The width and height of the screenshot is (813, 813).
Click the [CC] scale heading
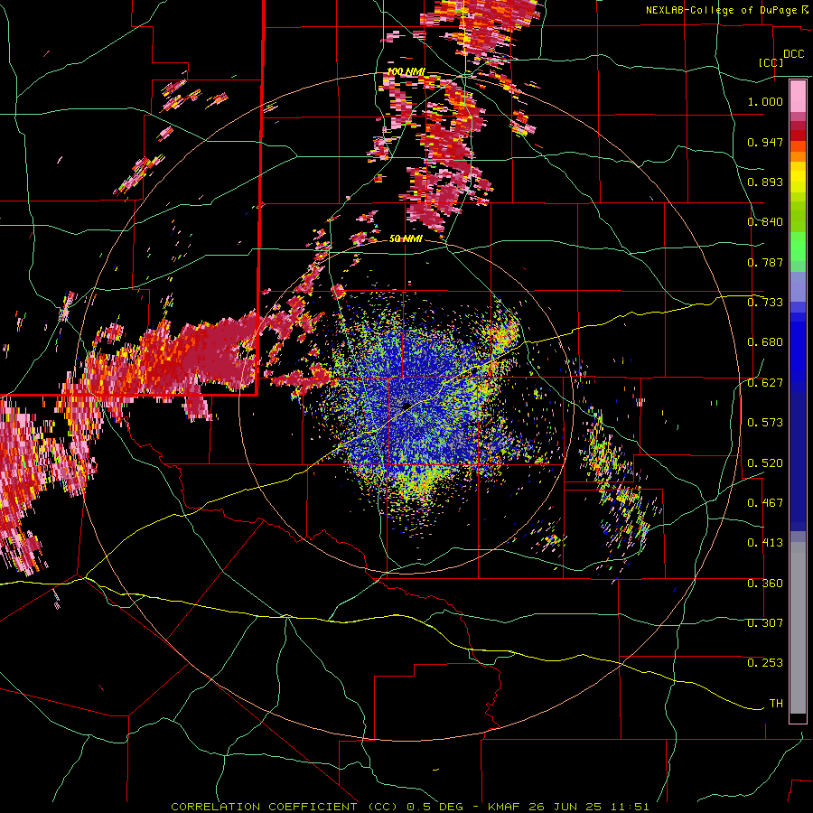coord(771,62)
